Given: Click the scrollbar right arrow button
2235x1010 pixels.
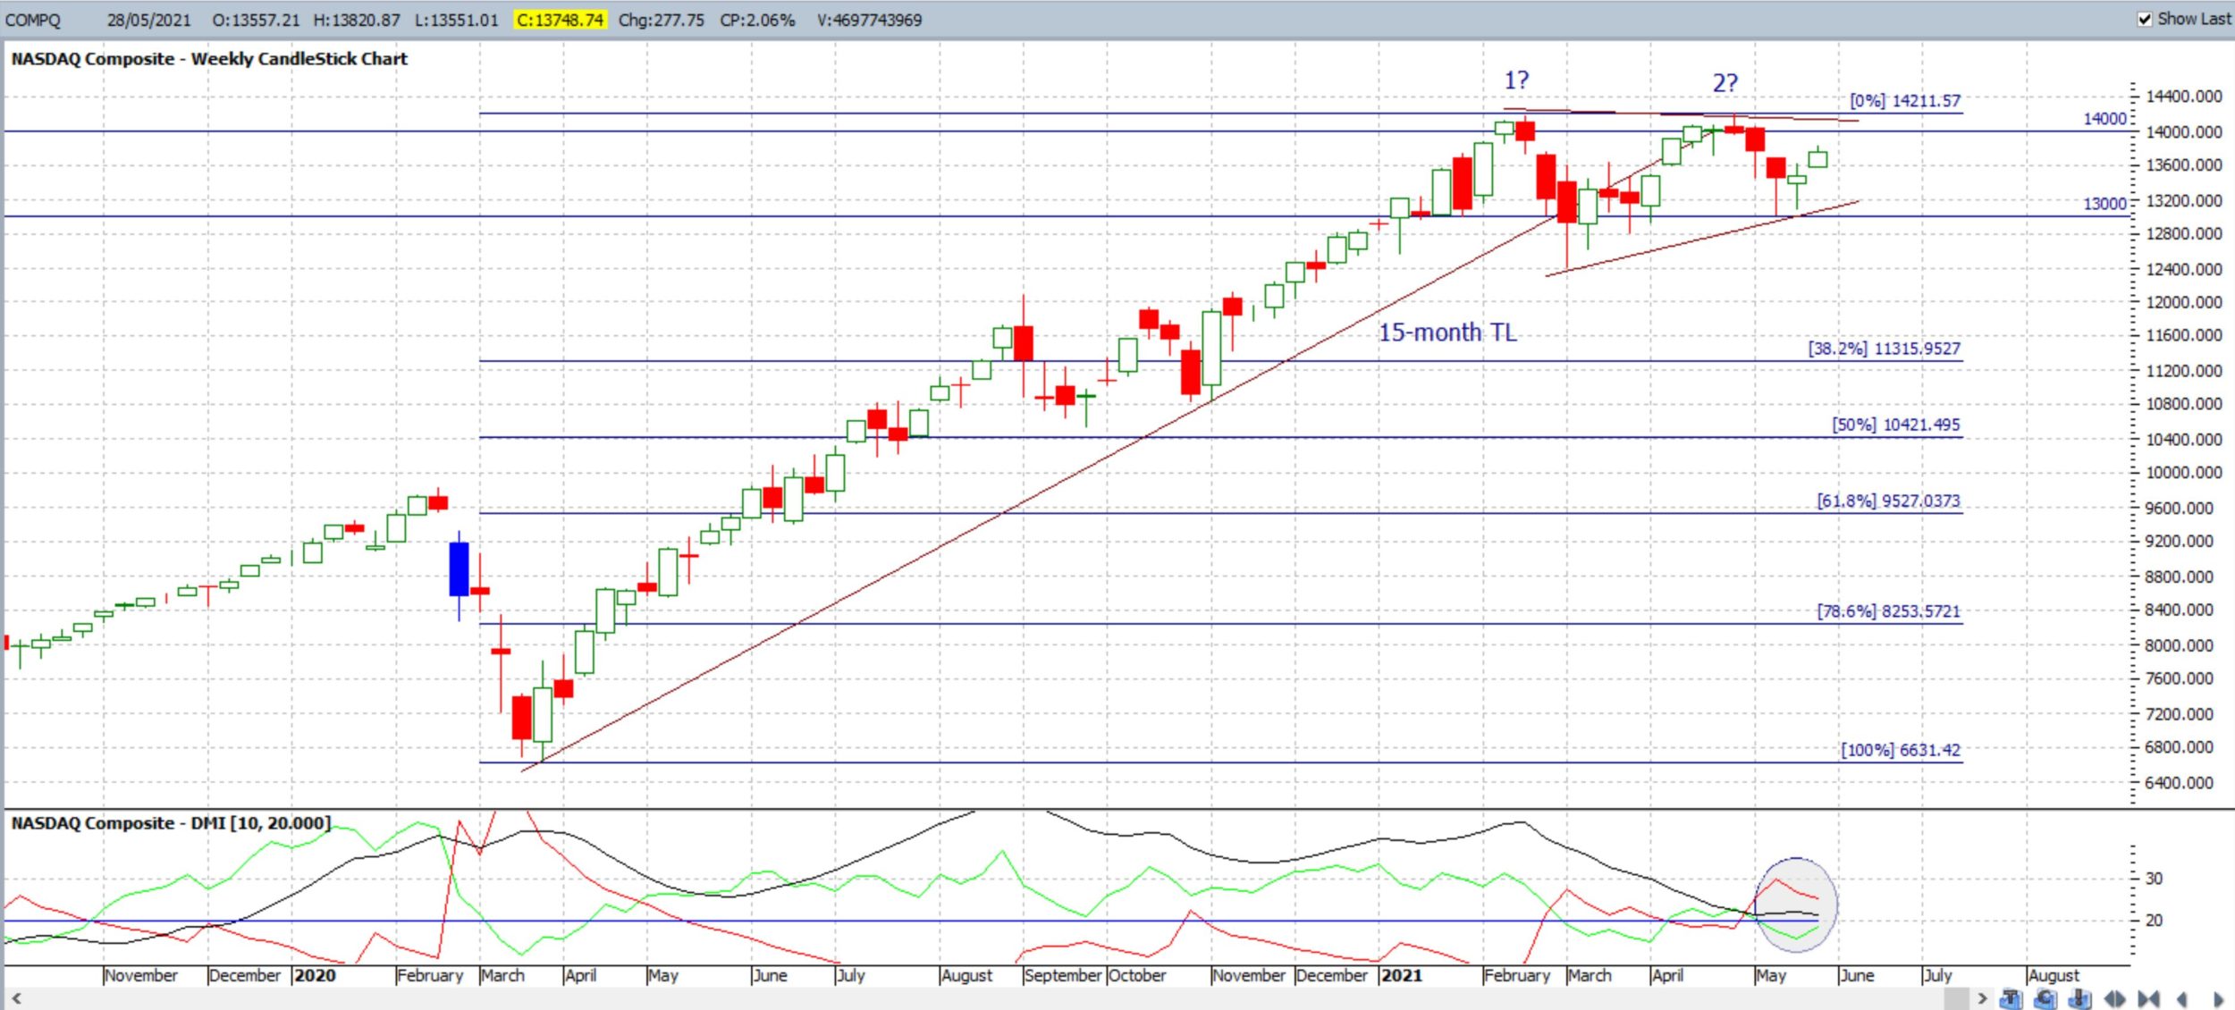Looking at the screenshot, I should point(1982,998).
